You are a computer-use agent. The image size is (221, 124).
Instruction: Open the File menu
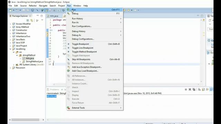click(x=10, y=6)
